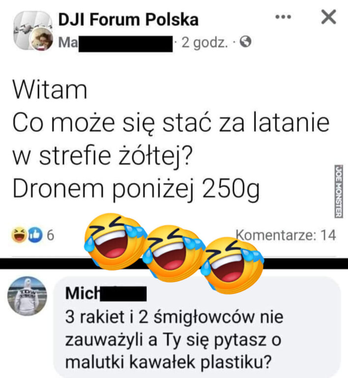Viewport: 348px width, 378px height.
Task: Click the post text 'Dronem poniżej 250g'
Action: [x=136, y=189]
